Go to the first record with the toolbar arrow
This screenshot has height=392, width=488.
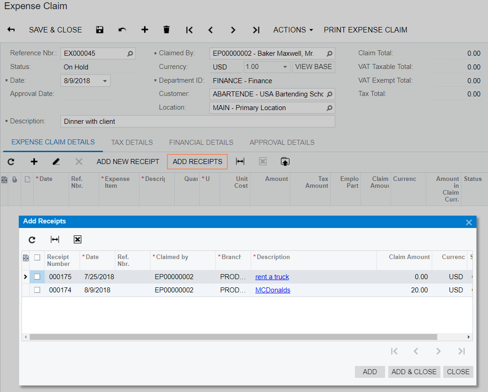189,30
